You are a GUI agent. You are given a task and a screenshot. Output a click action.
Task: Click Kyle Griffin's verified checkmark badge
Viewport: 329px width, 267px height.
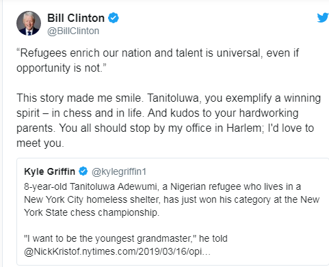[83, 171]
